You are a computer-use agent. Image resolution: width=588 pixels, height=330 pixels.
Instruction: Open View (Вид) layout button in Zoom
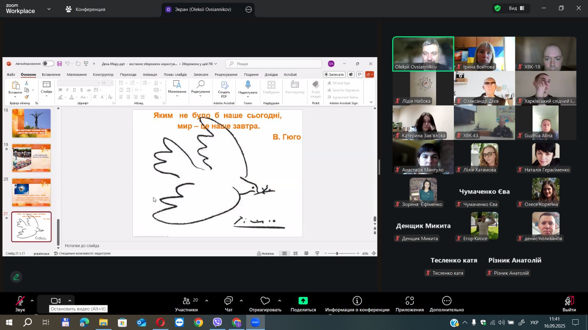coord(516,8)
